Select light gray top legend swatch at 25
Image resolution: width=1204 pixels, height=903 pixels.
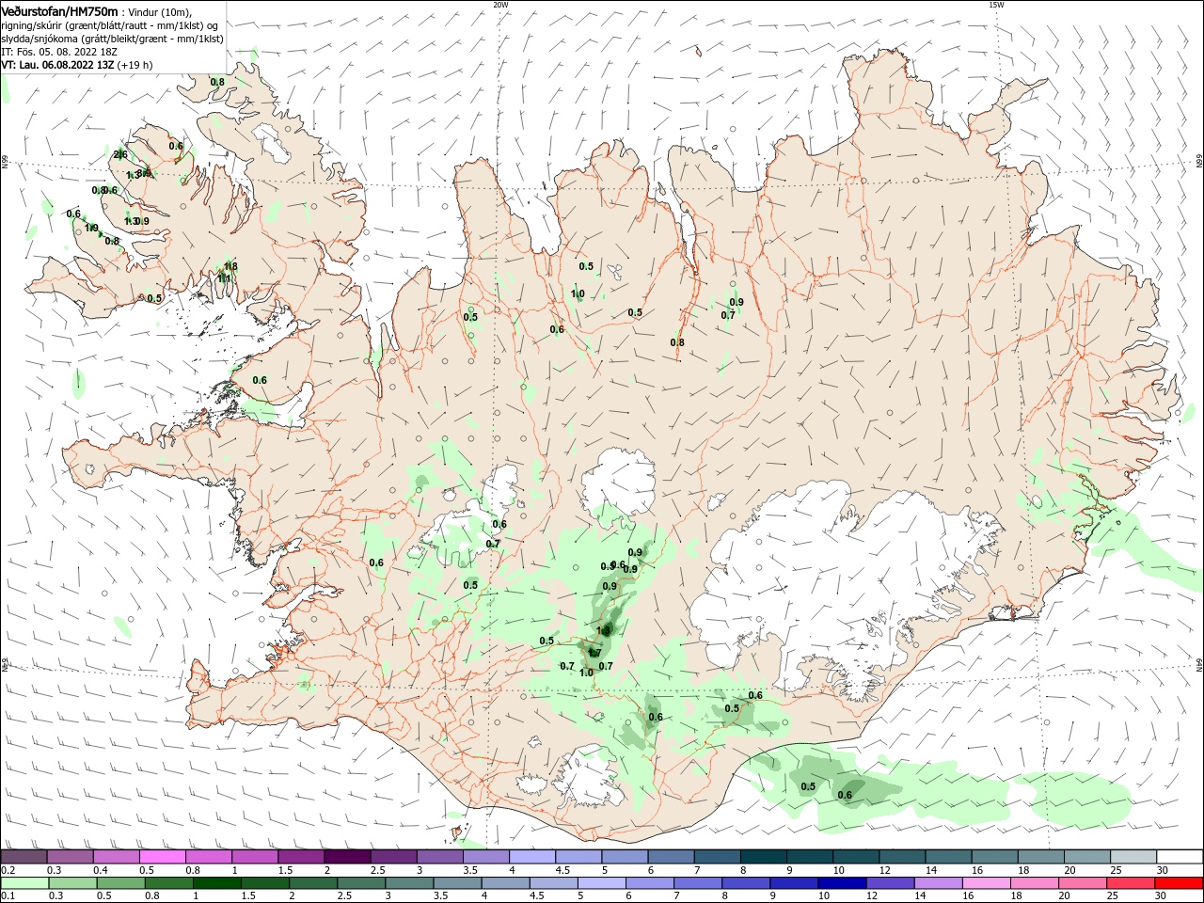pyautogui.click(x=1133, y=857)
